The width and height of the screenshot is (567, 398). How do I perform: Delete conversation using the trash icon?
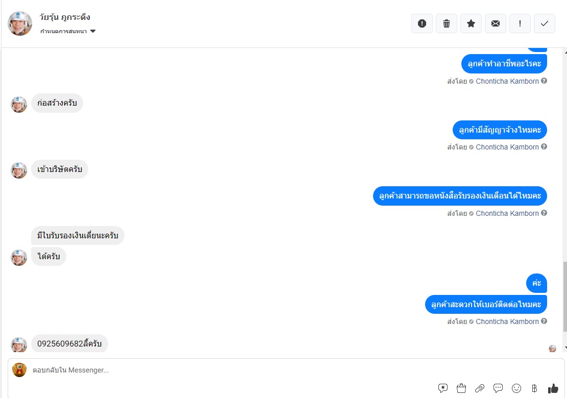pyautogui.click(x=446, y=23)
